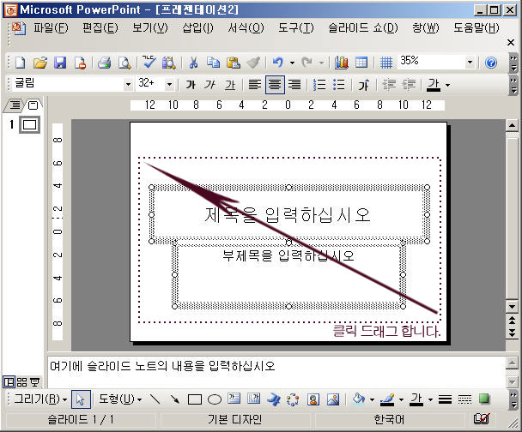This screenshot has width=522, height=432.
Task: Switch to the Outline tab
Action: [15, 105]
